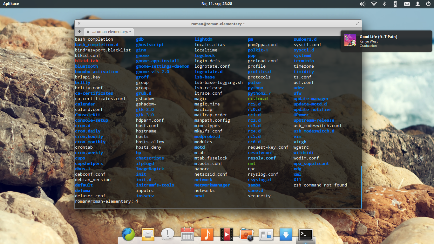434x244 pixels.
Task: Select the roman-elementary terminal tab
Action: pos(109,32)
